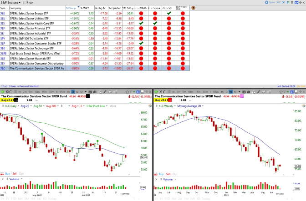Image resolution: width=306 pixels, height=201 pixels.
Task: Select the XLE symbol in the watchlist
Action: click(x=3, y=14)
